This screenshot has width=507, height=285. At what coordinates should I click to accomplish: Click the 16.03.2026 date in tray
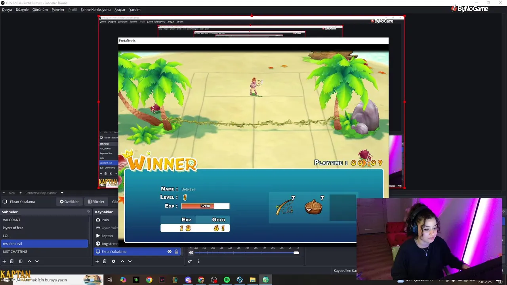[484, 282]
